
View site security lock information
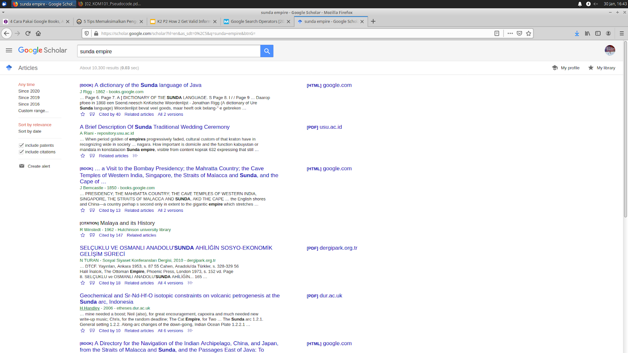[96, 33]
